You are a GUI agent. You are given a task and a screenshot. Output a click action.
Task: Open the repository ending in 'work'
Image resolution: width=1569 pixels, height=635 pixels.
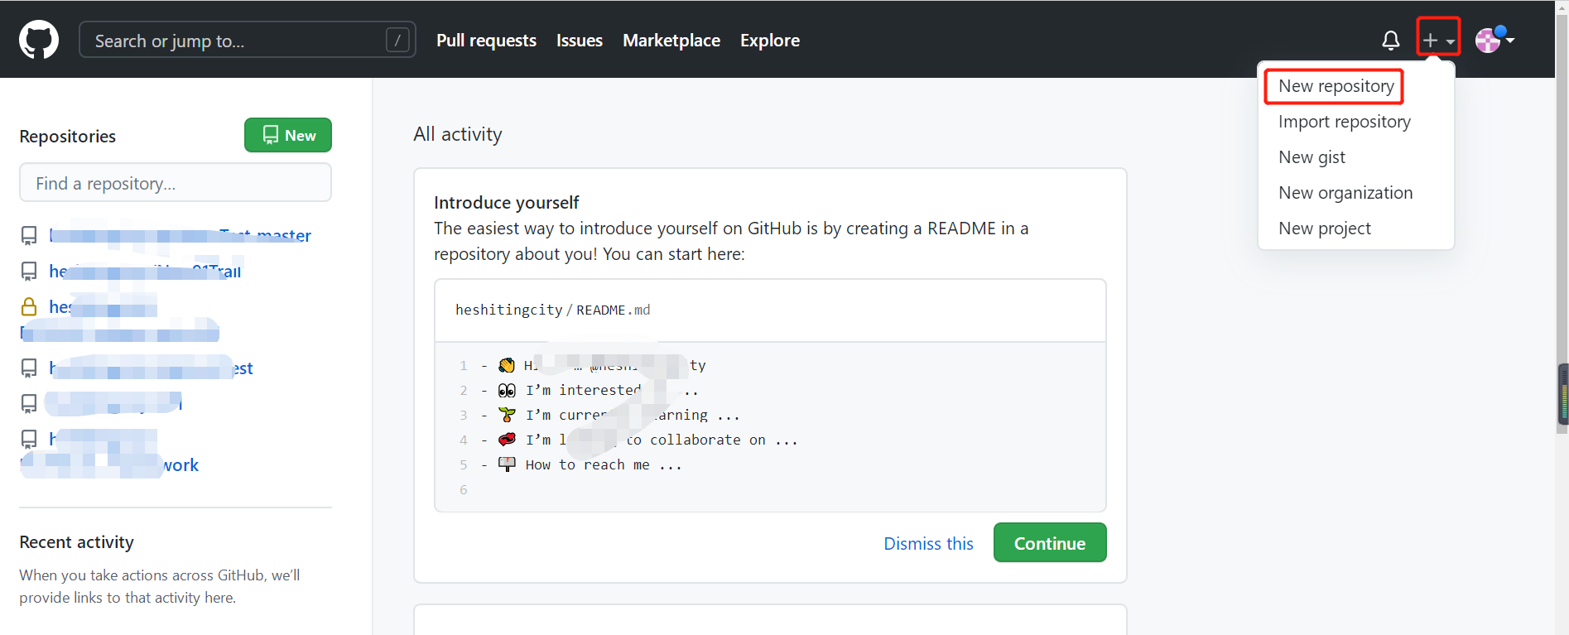point(109,452)
